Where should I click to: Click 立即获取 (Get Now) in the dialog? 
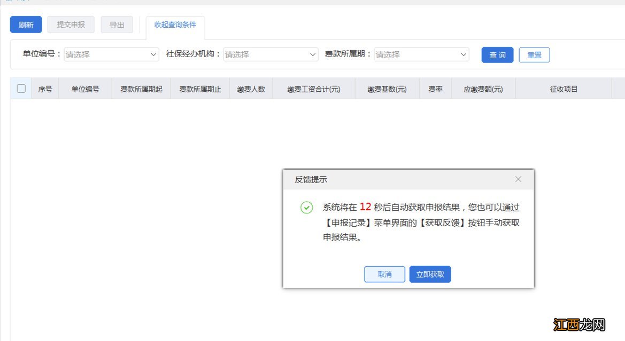[x=430, y=274]
